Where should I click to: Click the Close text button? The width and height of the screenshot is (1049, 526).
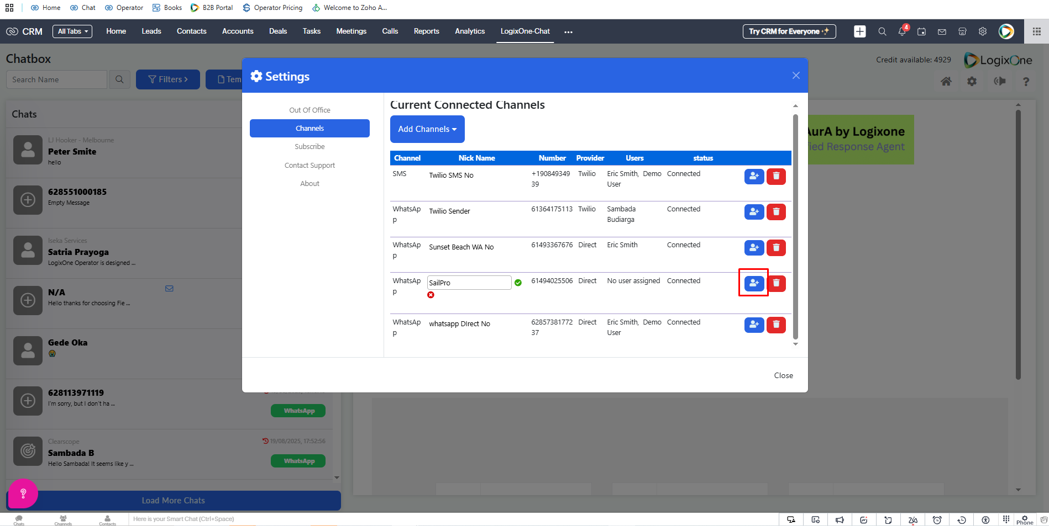coord(783,375)
